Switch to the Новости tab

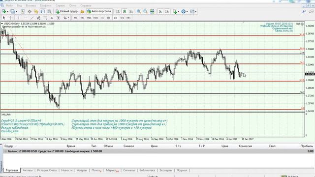tap(67, 170)
